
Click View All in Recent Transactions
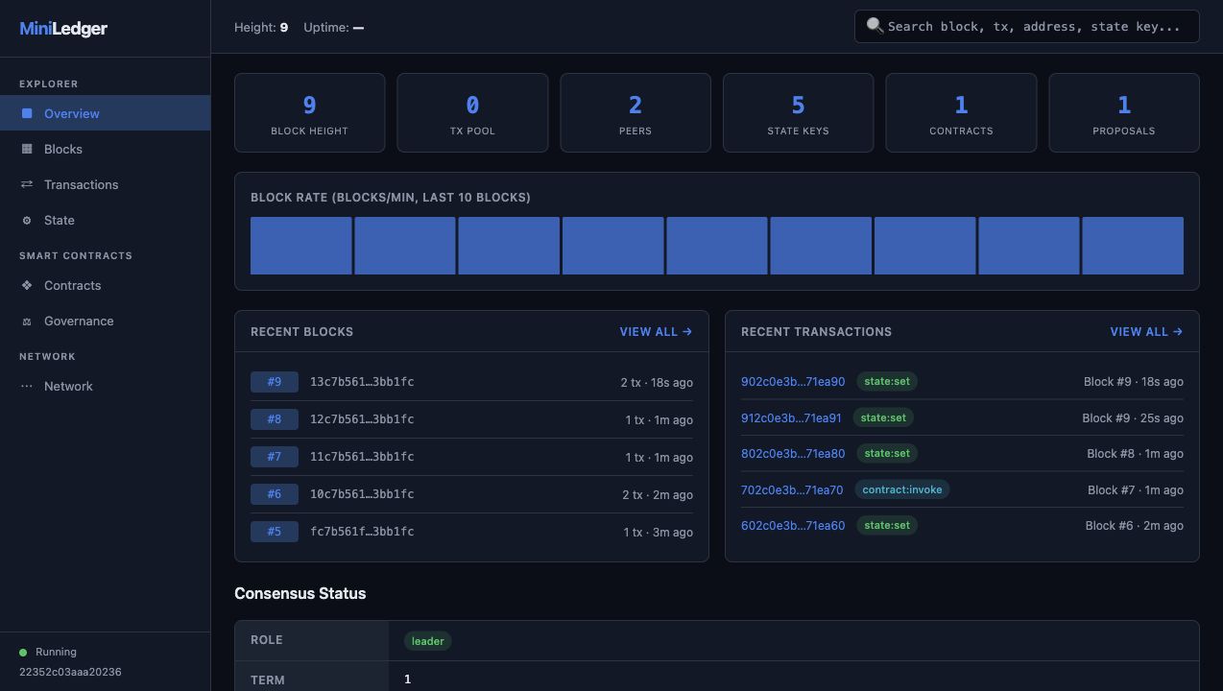coord(1146,331)
